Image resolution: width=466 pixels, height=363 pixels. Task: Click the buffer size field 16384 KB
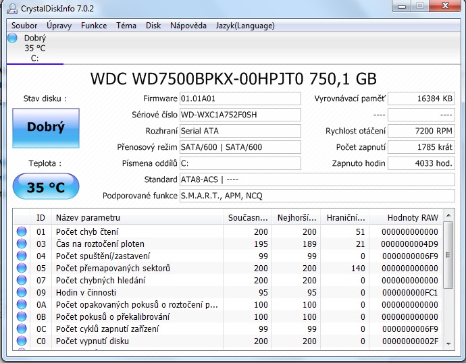tap(421, 99)
